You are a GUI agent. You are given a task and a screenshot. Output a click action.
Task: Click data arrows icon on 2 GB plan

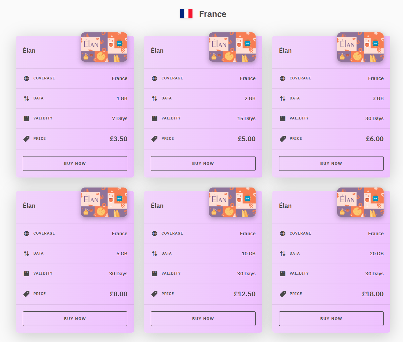point(154,98)
